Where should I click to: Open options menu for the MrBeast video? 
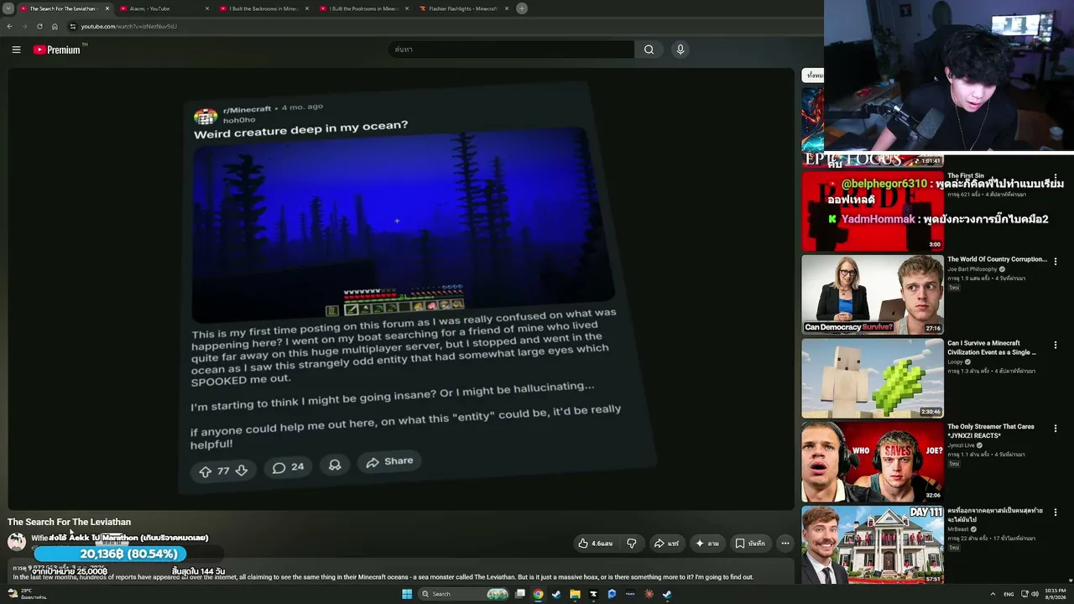(x=1056, y=512)
